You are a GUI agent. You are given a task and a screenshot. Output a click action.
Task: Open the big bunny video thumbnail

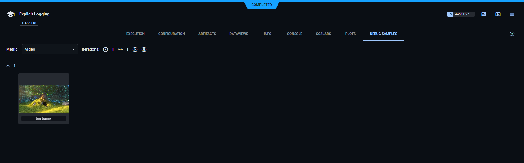[44, 99]
